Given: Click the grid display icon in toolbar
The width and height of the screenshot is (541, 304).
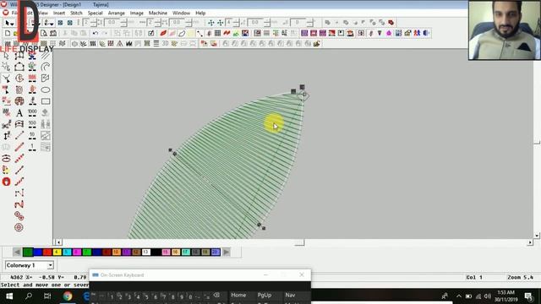Looking at the screenshot, I should [218, 33].
